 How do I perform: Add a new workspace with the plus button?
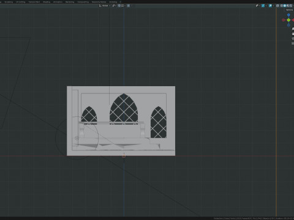click(x=120, y=2)
